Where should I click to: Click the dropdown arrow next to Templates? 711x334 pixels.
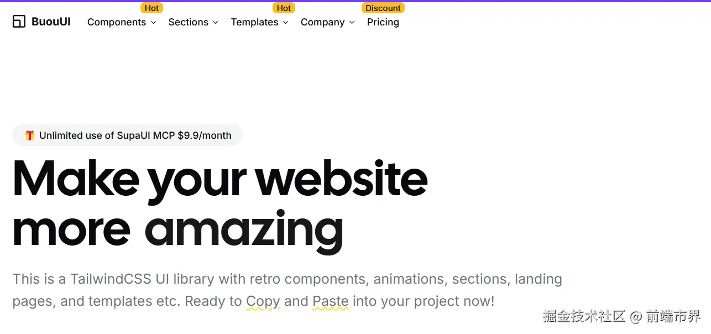tap(285, 23)
